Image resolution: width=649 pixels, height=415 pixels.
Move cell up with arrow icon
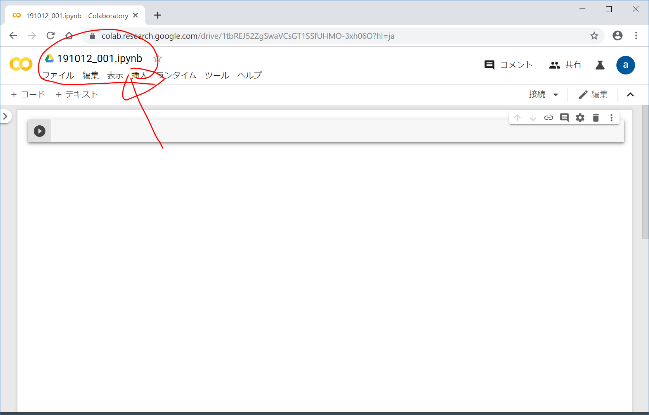[x=517, y=118]
